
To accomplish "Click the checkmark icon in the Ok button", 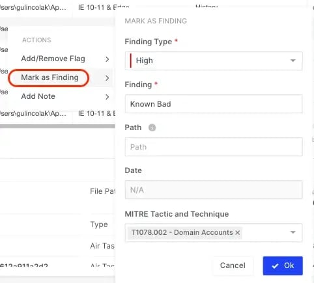I will click(275, 266).
